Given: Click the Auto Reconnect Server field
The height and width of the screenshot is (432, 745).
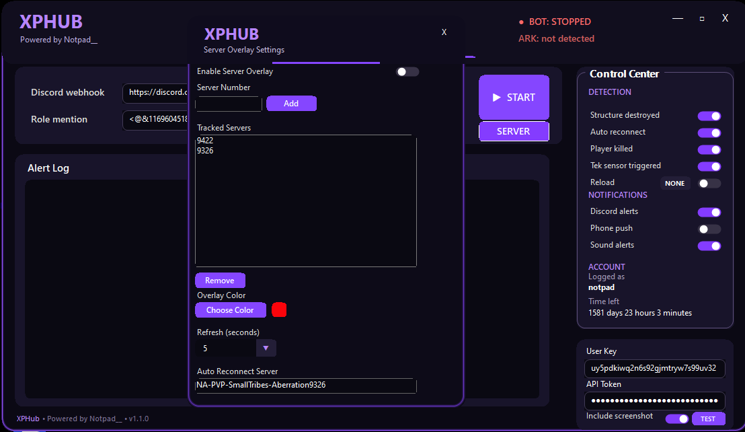Looking at the screenshot, I should [306, 386].
